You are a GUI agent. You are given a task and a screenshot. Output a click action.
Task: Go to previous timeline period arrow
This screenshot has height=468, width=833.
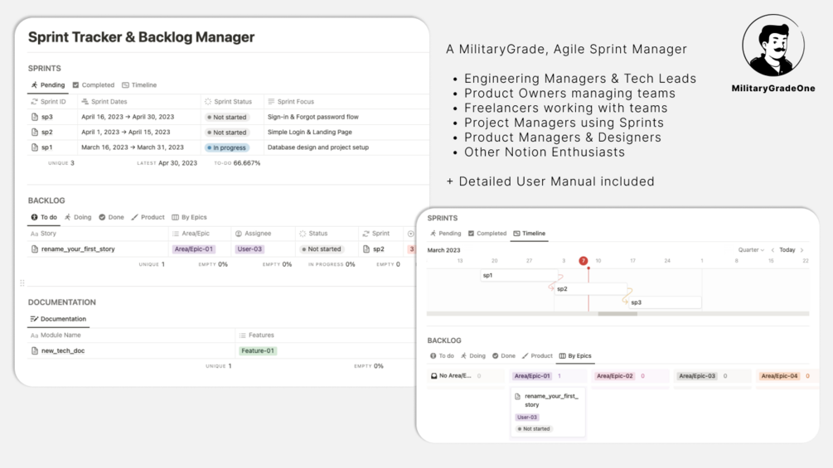point(772,250)
